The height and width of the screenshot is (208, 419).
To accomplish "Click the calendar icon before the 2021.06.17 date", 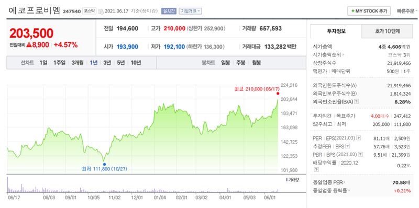I will pos(101,11).
